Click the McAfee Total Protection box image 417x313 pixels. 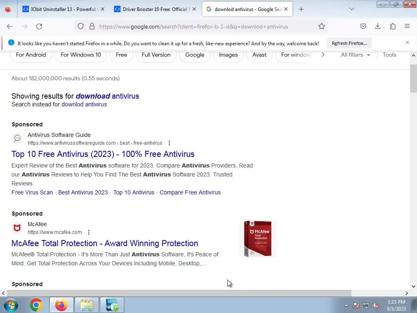click(258, 239)
